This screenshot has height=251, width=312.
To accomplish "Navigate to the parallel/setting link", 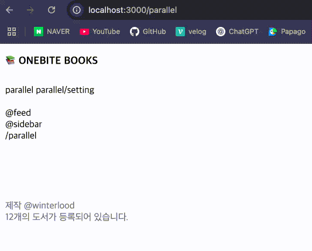I will (x=65, y=90).
